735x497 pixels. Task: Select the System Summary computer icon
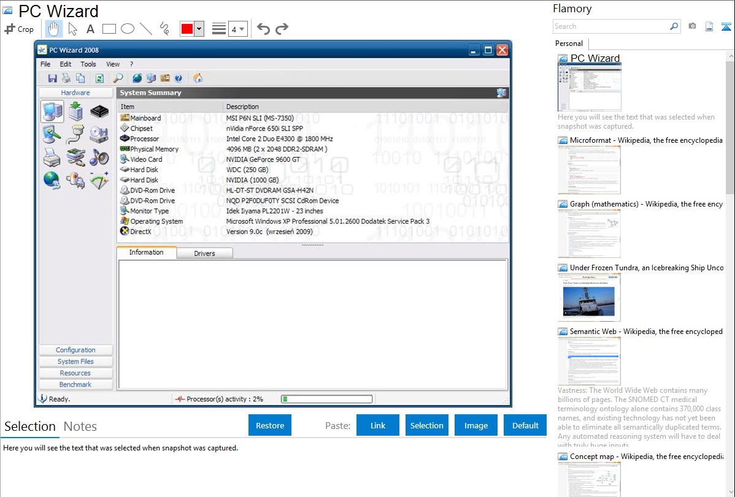click(x=52, y=112)
